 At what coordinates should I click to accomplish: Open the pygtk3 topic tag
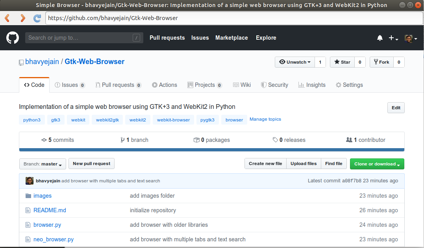click(x=207, y=120)
